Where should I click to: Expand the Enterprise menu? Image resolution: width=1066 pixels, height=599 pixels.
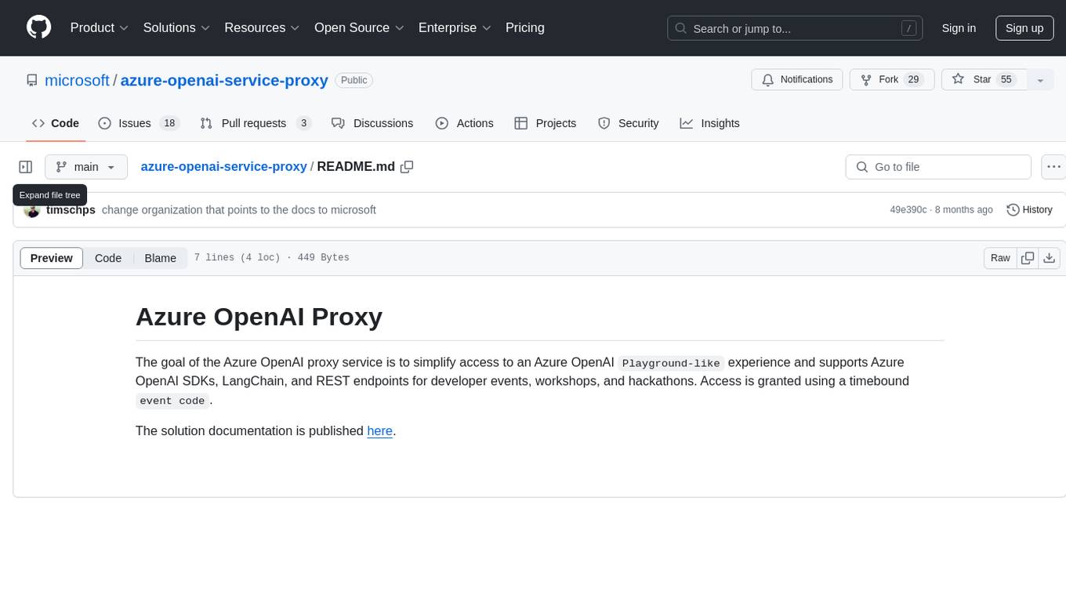[455, 27]
